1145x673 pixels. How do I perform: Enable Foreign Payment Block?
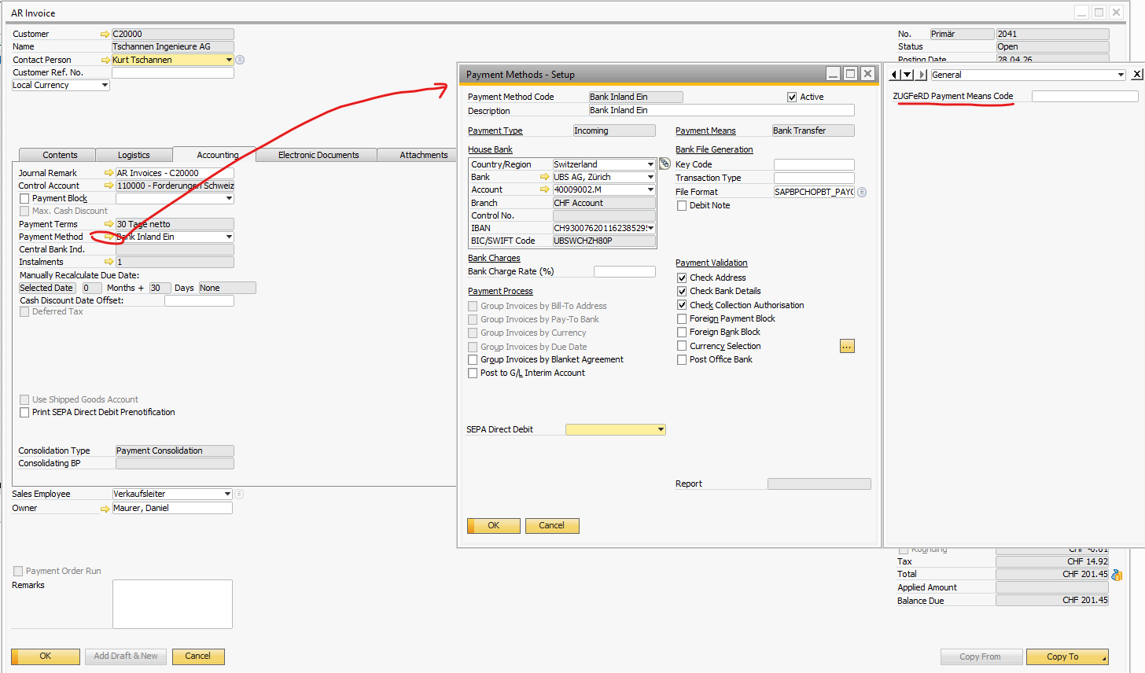point(682,318)
